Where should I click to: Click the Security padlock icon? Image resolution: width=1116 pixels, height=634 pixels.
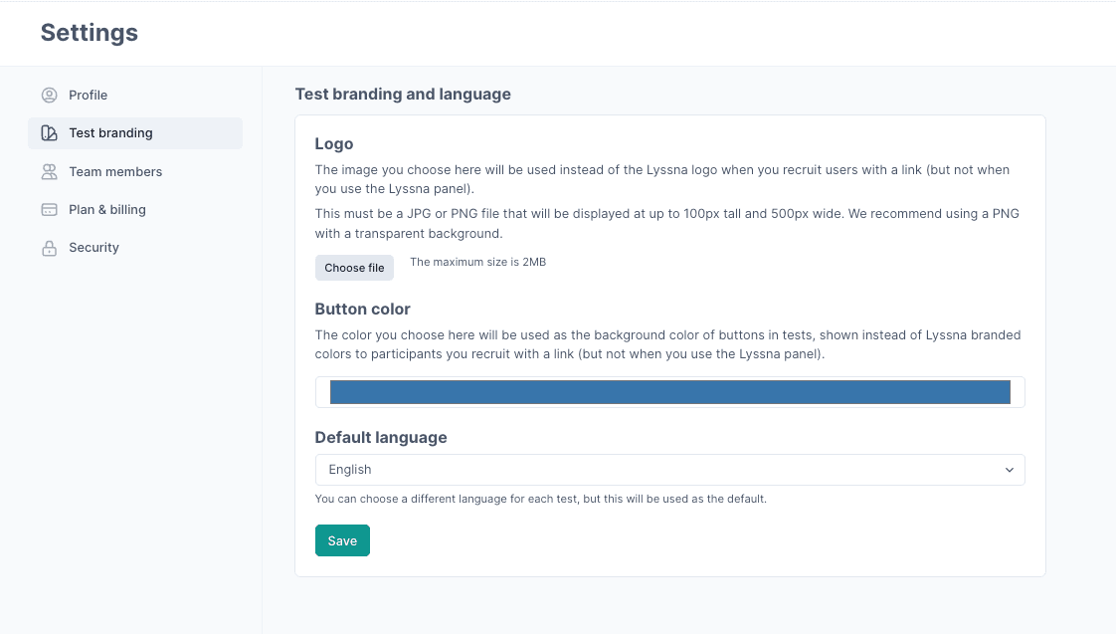49,248
